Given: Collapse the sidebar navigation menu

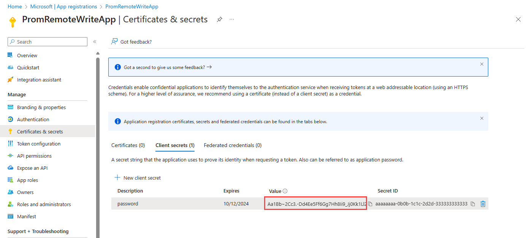Looking at the screenshot, I should [x=95, y=42].
